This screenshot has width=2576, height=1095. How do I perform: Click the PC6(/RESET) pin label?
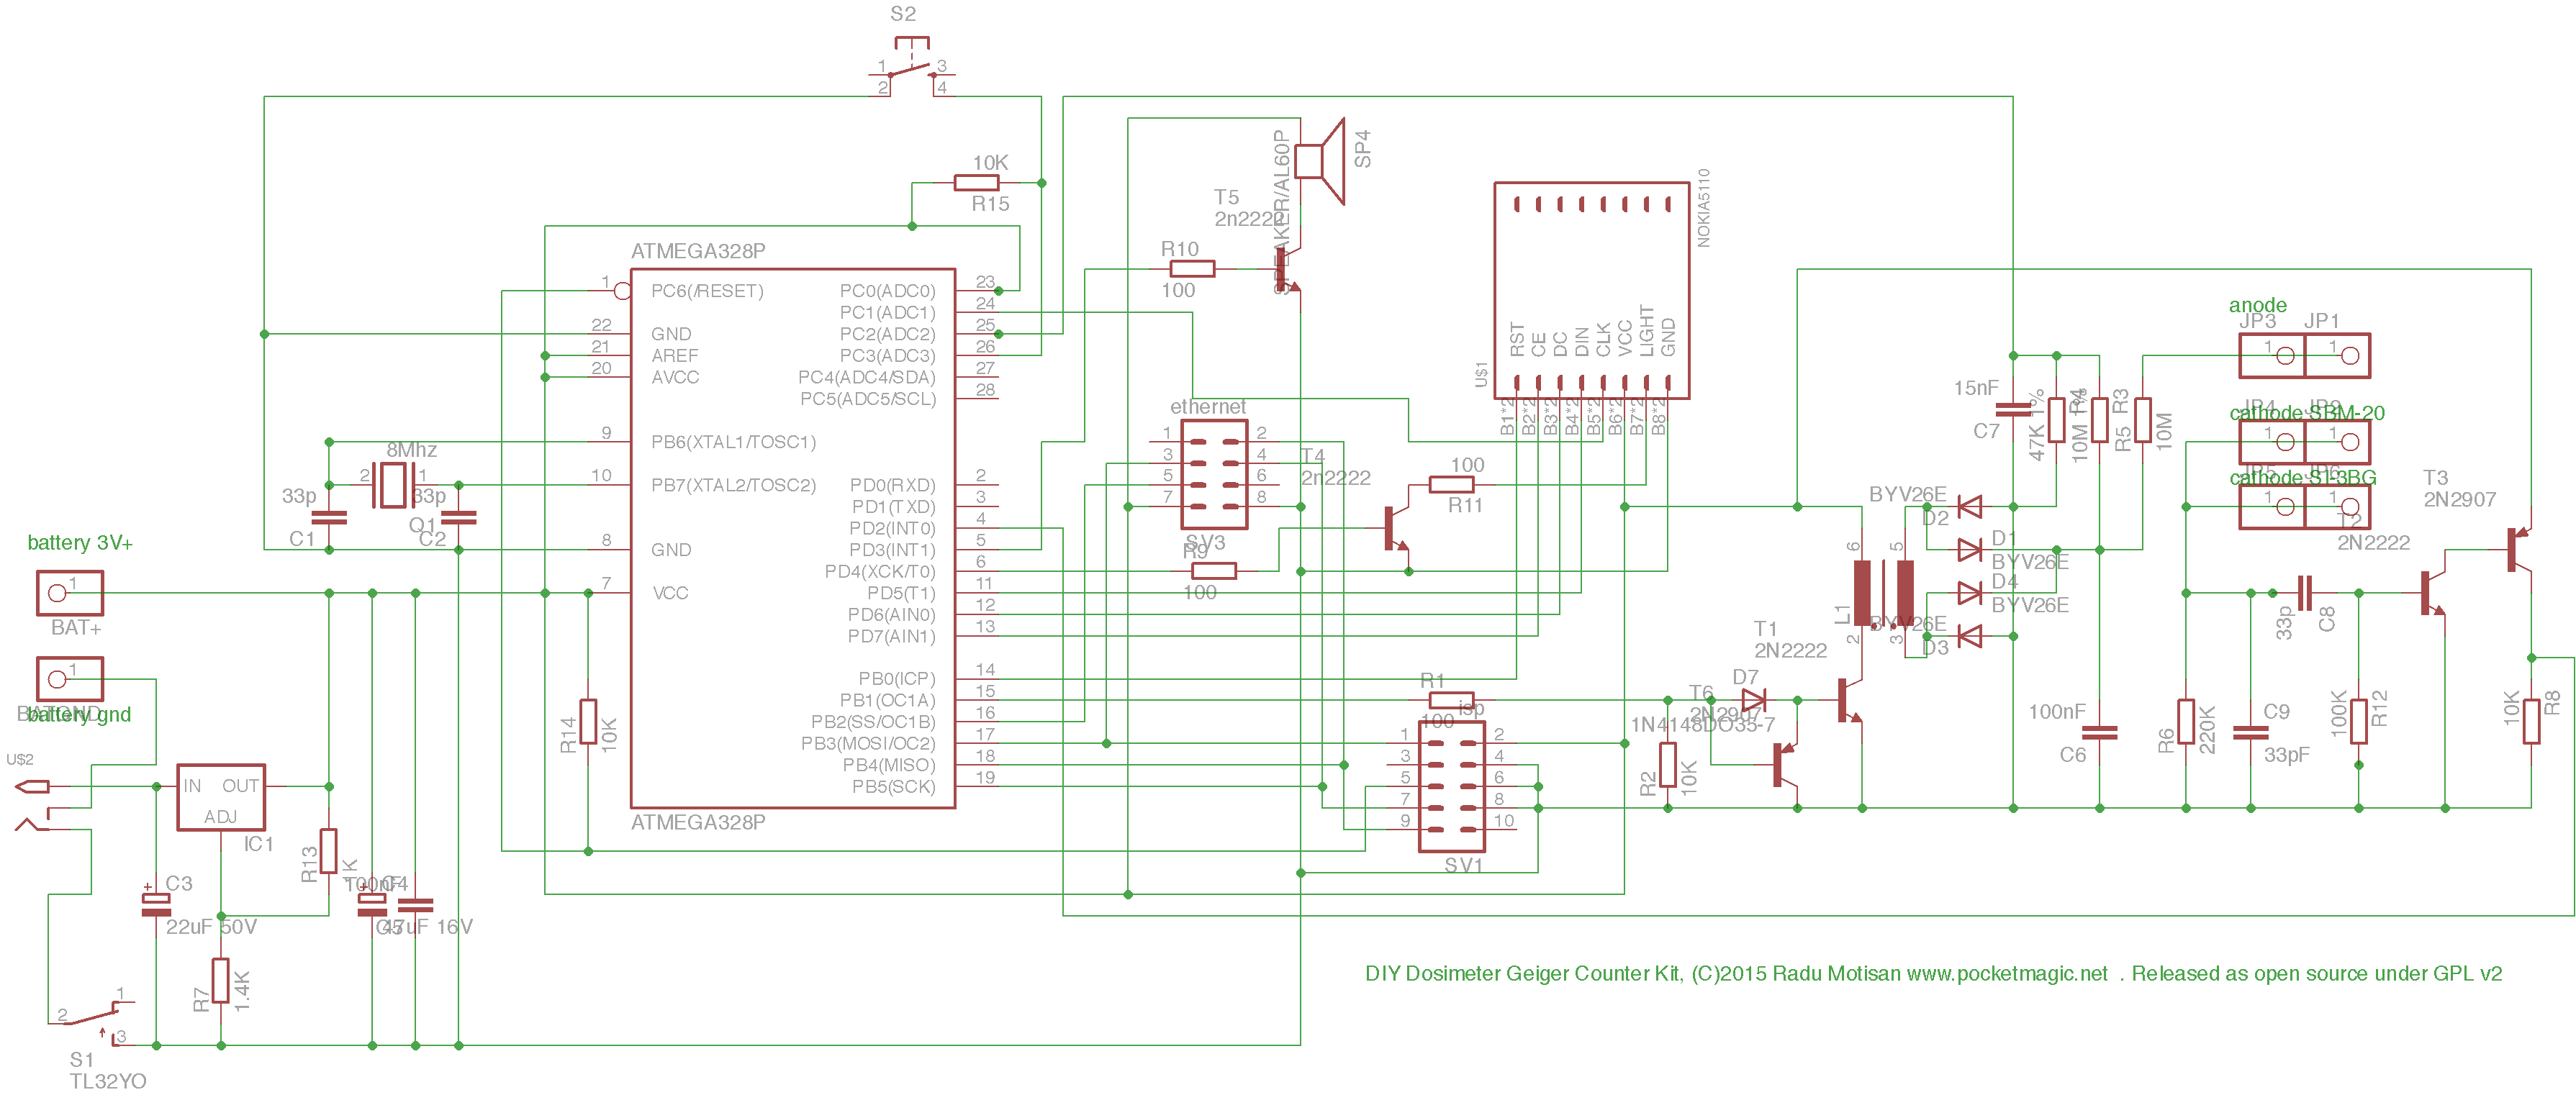pos(707,291)
